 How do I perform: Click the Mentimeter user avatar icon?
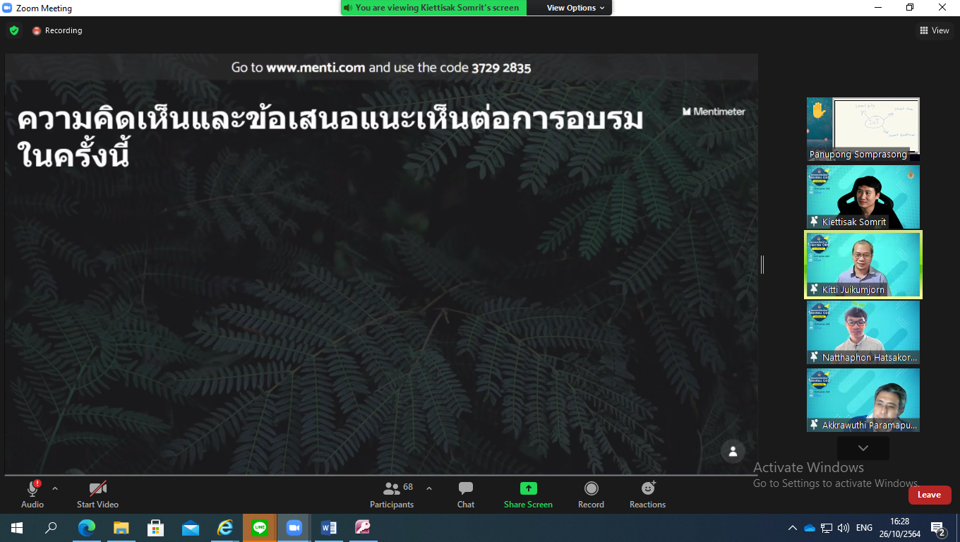coord(733,451)
